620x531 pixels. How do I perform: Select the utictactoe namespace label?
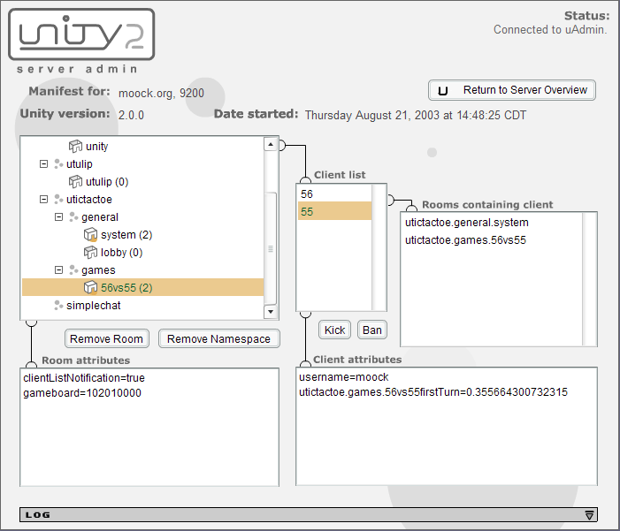click(89, 200)
